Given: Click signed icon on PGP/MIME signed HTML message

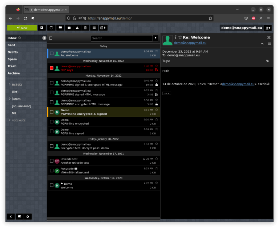Looking at the screenshot, I should pos(157,94).
